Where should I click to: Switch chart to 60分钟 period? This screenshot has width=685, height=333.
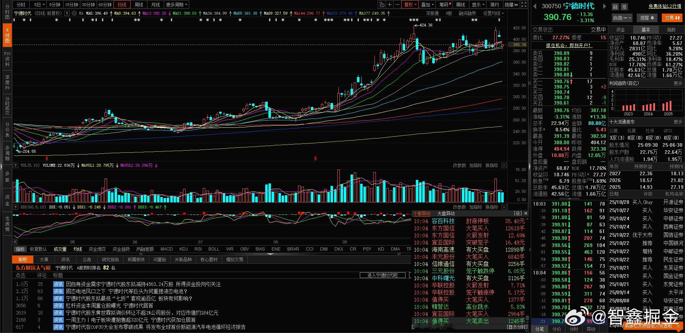click(x=105, y=5)
